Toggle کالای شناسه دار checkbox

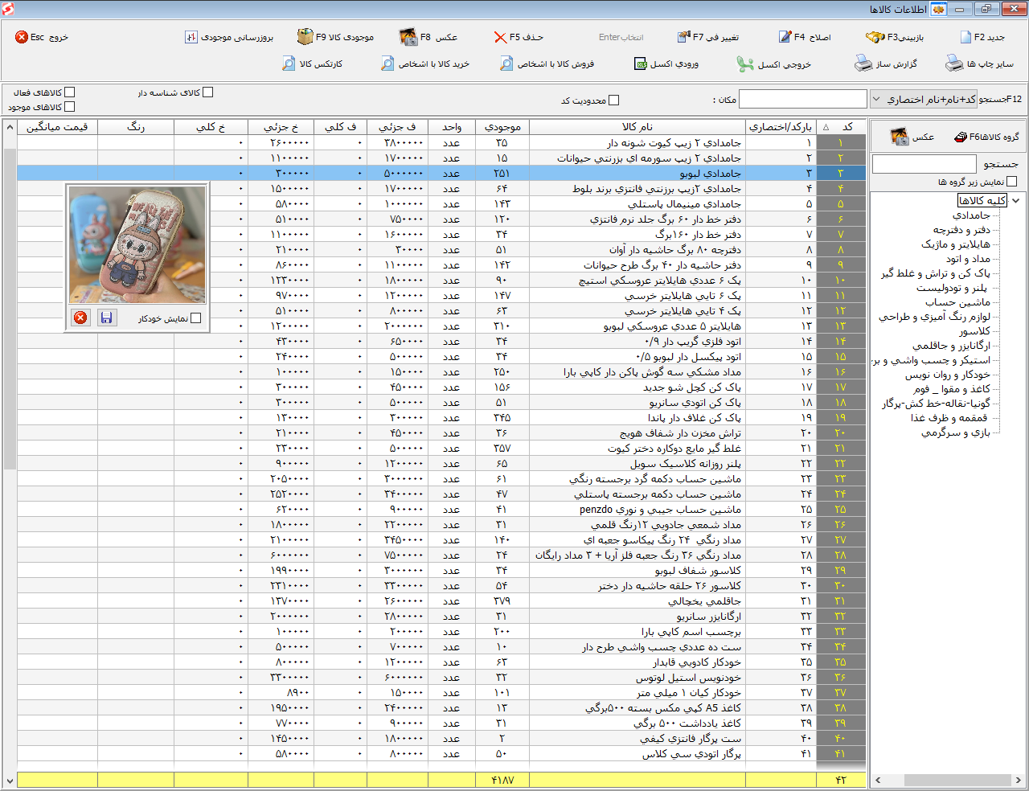pos(208,92)
